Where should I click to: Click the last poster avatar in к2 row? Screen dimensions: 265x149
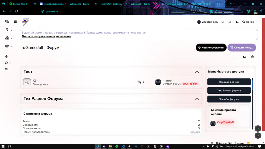(158, 82)
